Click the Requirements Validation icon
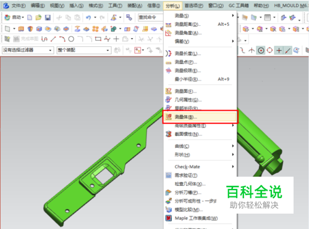The height and width of the screenshot is (229, 309). (169, 175)
